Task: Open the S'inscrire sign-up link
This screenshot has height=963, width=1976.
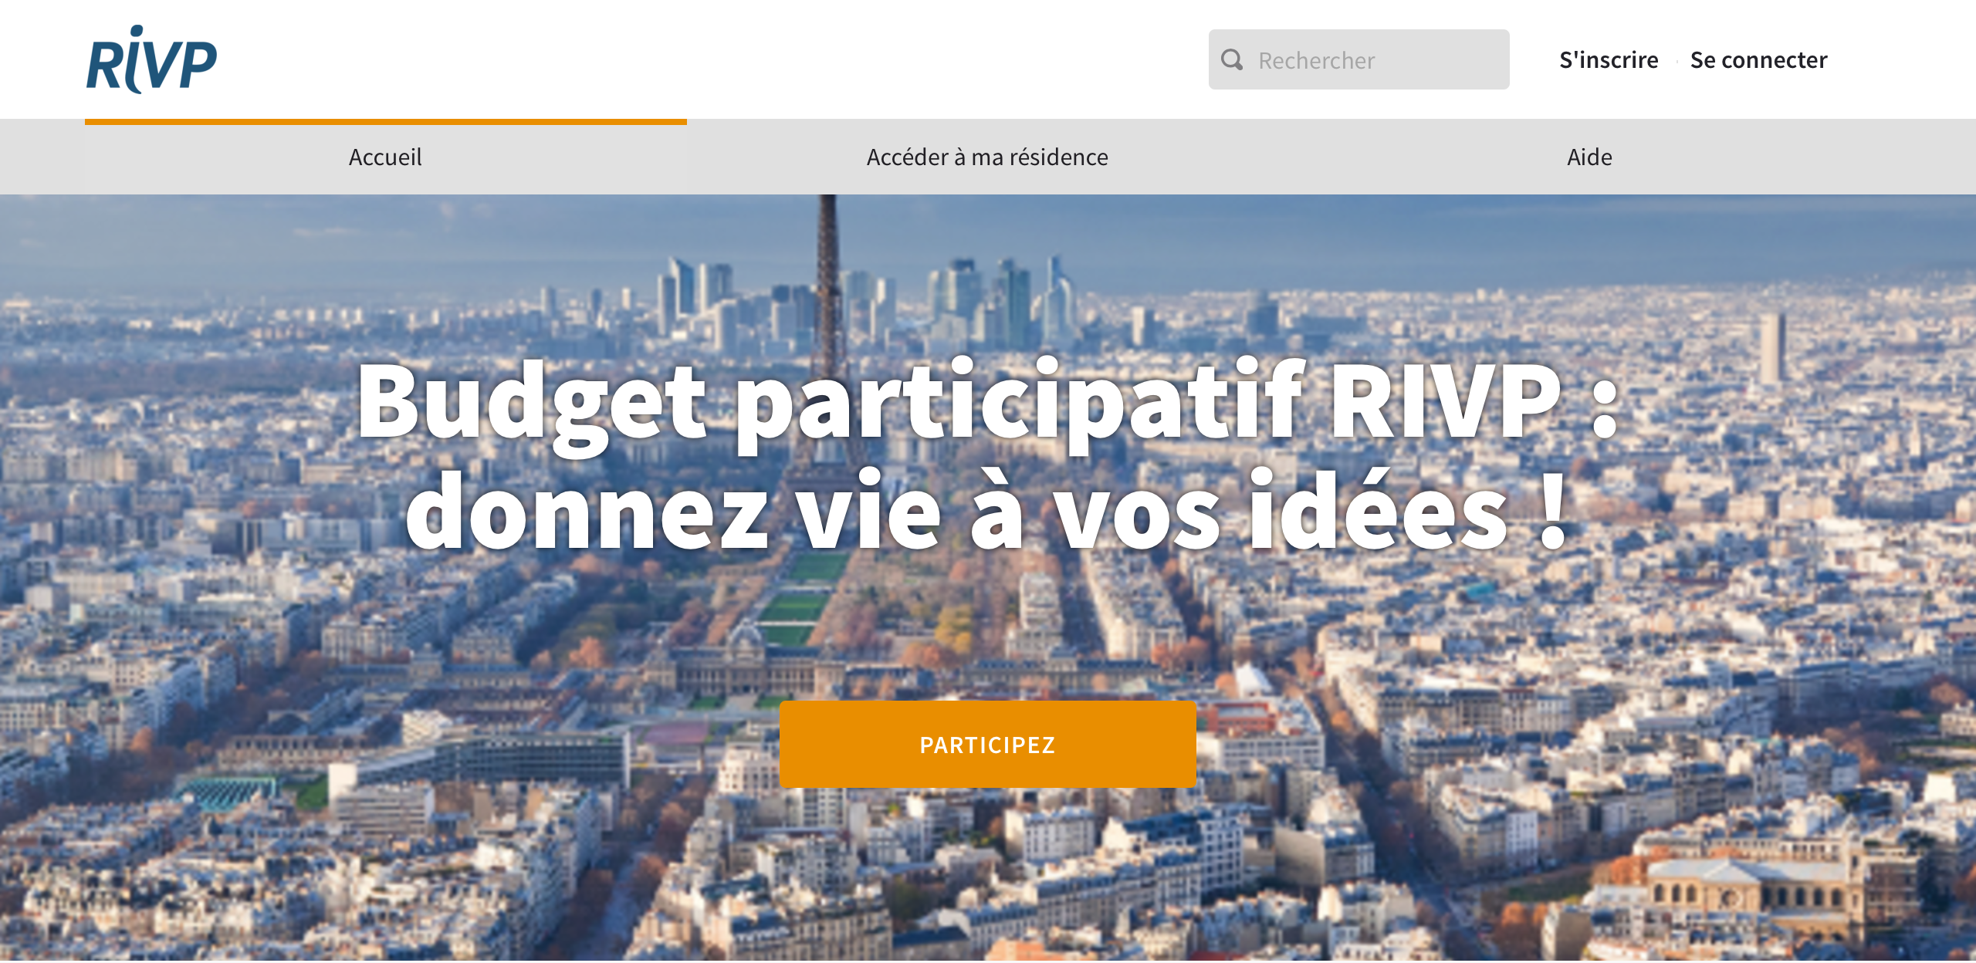Action: click(x=1609, y=59)
